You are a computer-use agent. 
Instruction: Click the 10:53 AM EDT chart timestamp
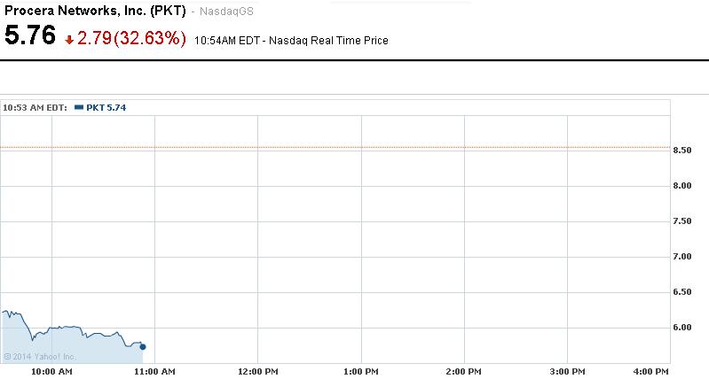pos(35,108)
